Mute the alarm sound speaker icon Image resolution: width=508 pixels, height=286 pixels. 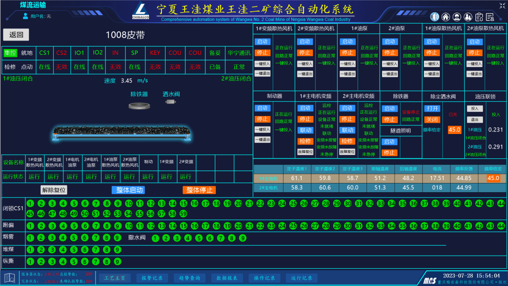[435, 17]
